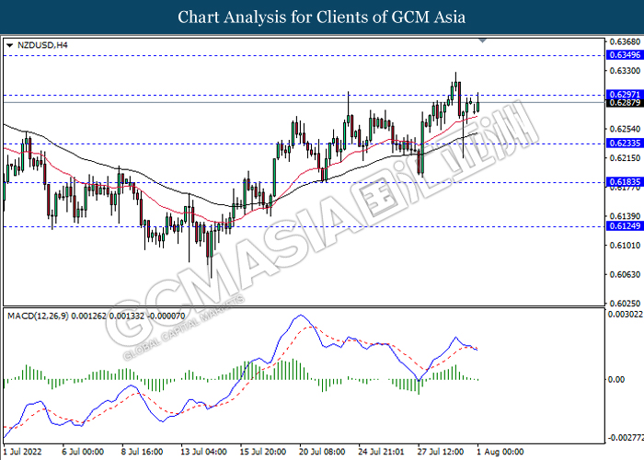Viewport: 644px width, 460px height.
Task: Click the current price 0.62879 label
Action: tap(625, 103)
